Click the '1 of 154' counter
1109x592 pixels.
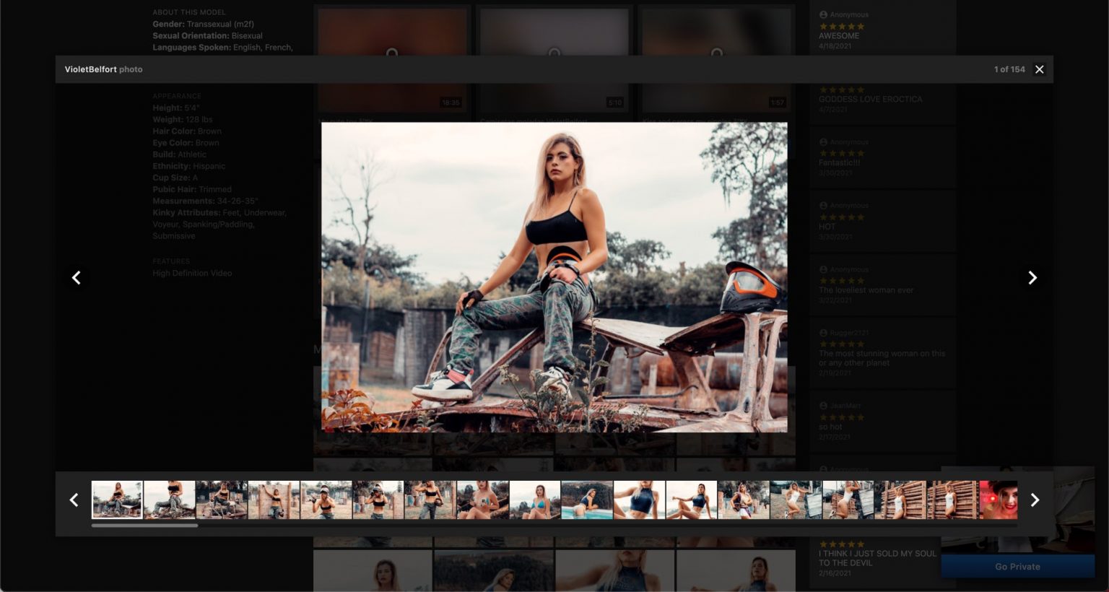1009,69
